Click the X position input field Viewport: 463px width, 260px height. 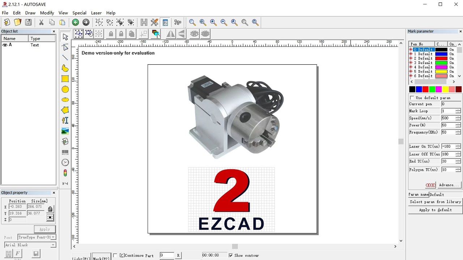pos(17,207)
